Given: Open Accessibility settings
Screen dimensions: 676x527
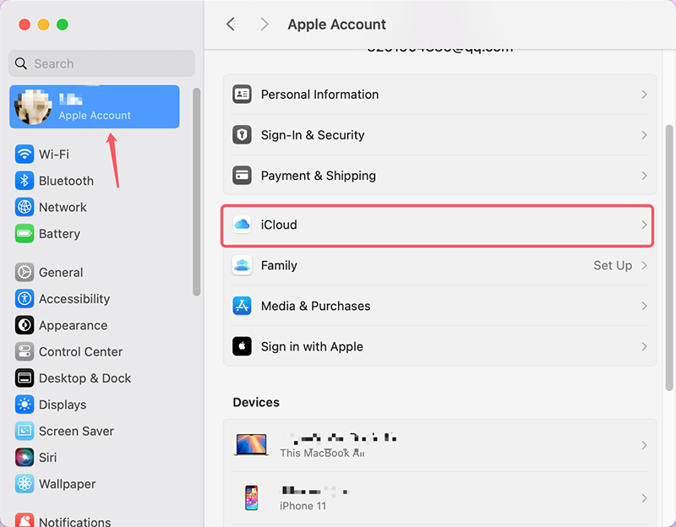Looking at the screenshot, I should click(x=72, y=298).
